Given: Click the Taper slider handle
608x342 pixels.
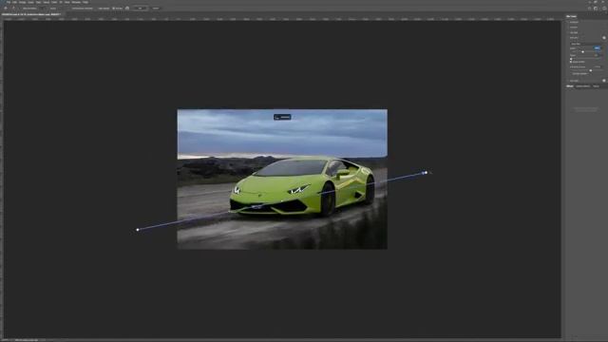Looking at the screenshot, I should 571,59.
